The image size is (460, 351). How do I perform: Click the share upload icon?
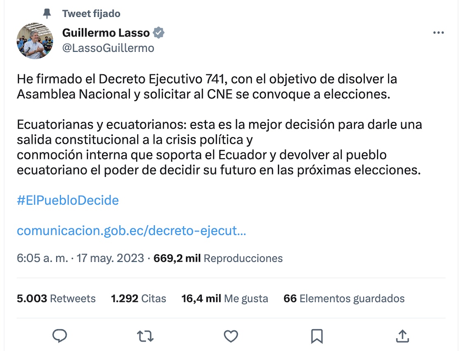pyautogui.click(x=402, y=336)
